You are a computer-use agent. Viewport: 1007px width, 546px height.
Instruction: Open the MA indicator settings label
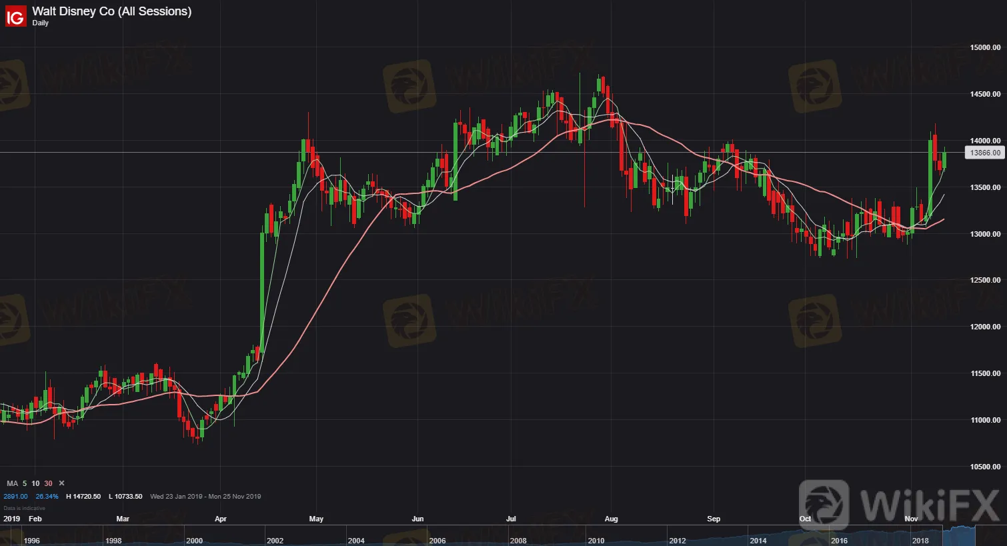click(12, 483)
